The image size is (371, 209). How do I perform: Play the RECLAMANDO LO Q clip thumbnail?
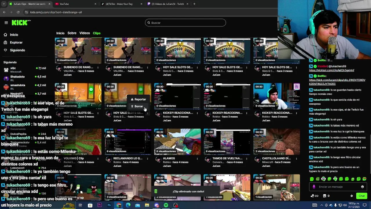click(128, 141)
